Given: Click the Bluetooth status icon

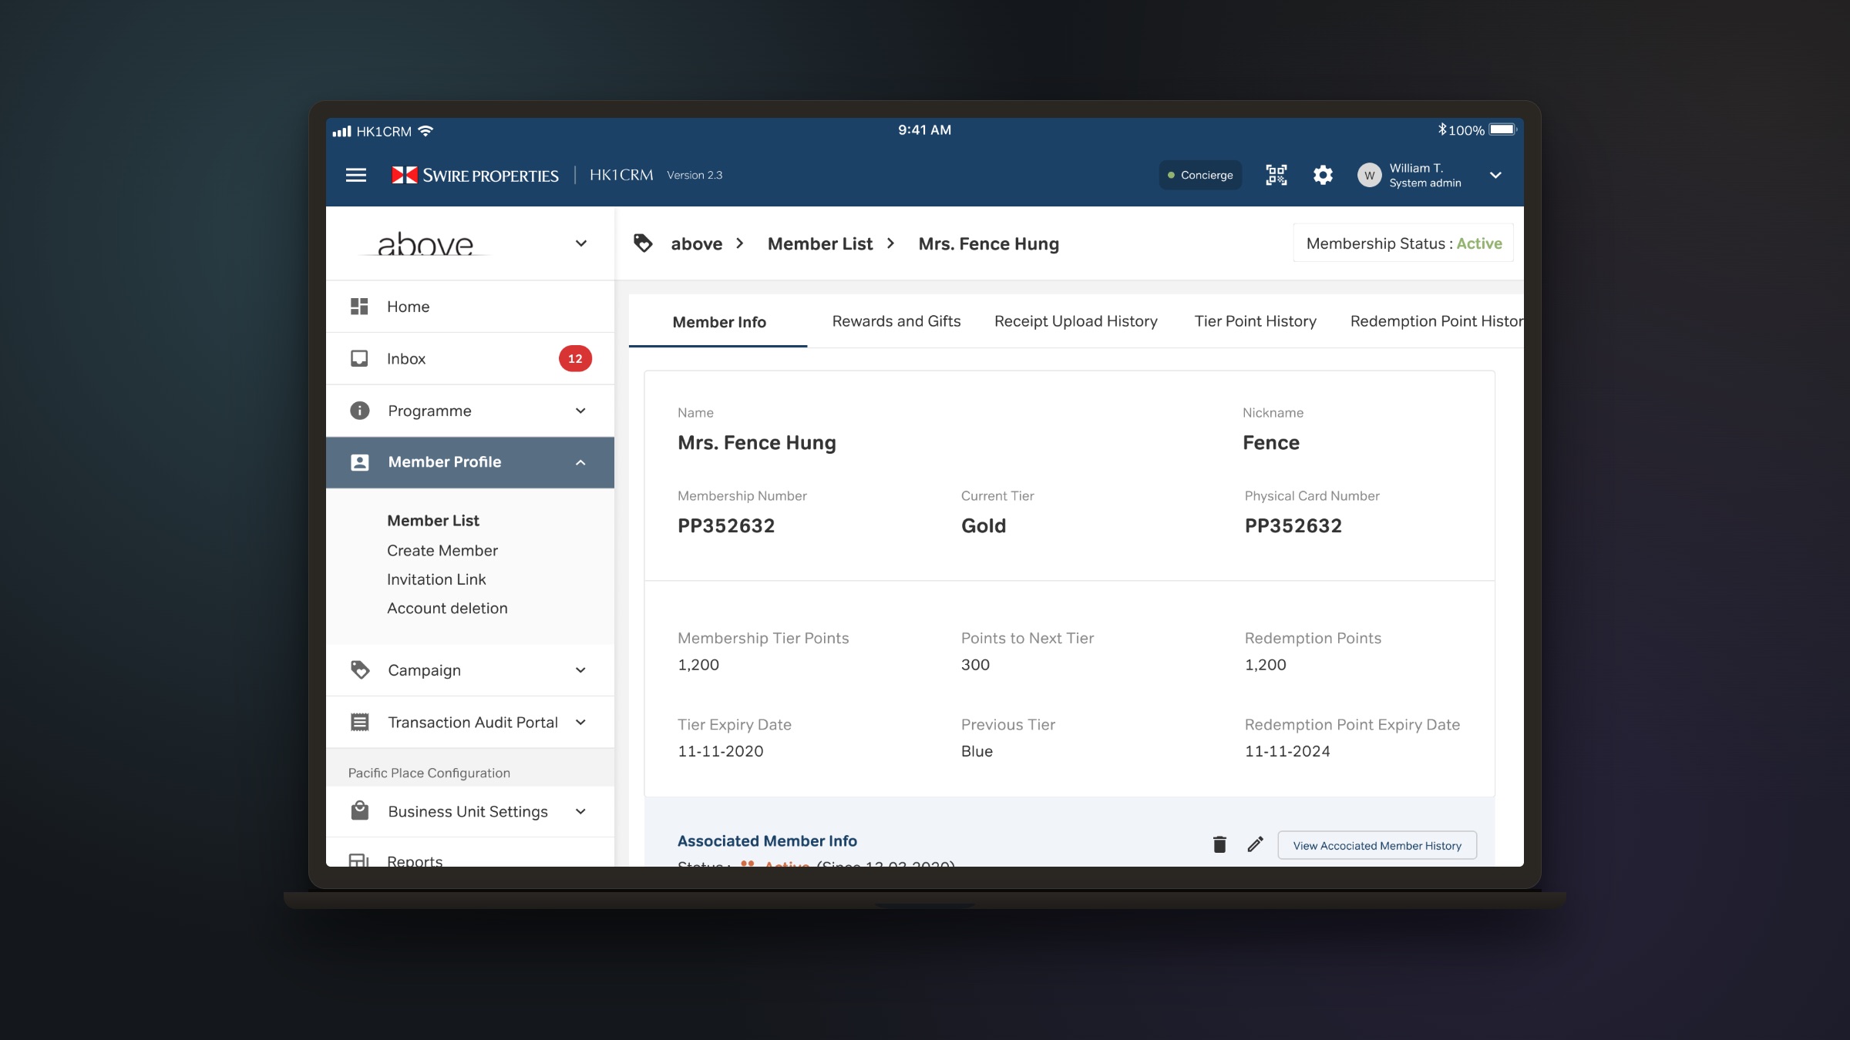Looking at the screenshot, I should pyautogui.click(x=1441, y=129).
